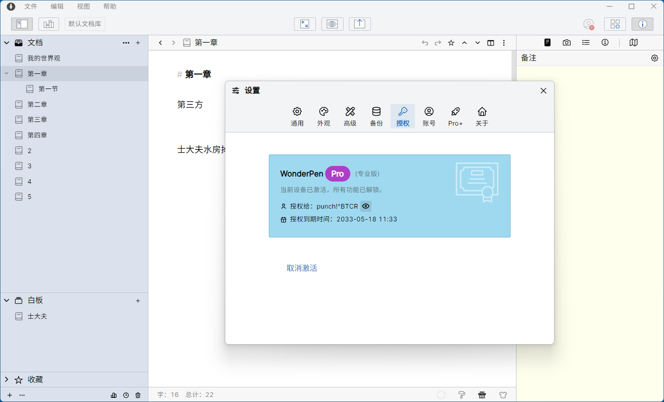Switch to the outline list tab
The width and height of the screenshot is (664, 402).
586,43
